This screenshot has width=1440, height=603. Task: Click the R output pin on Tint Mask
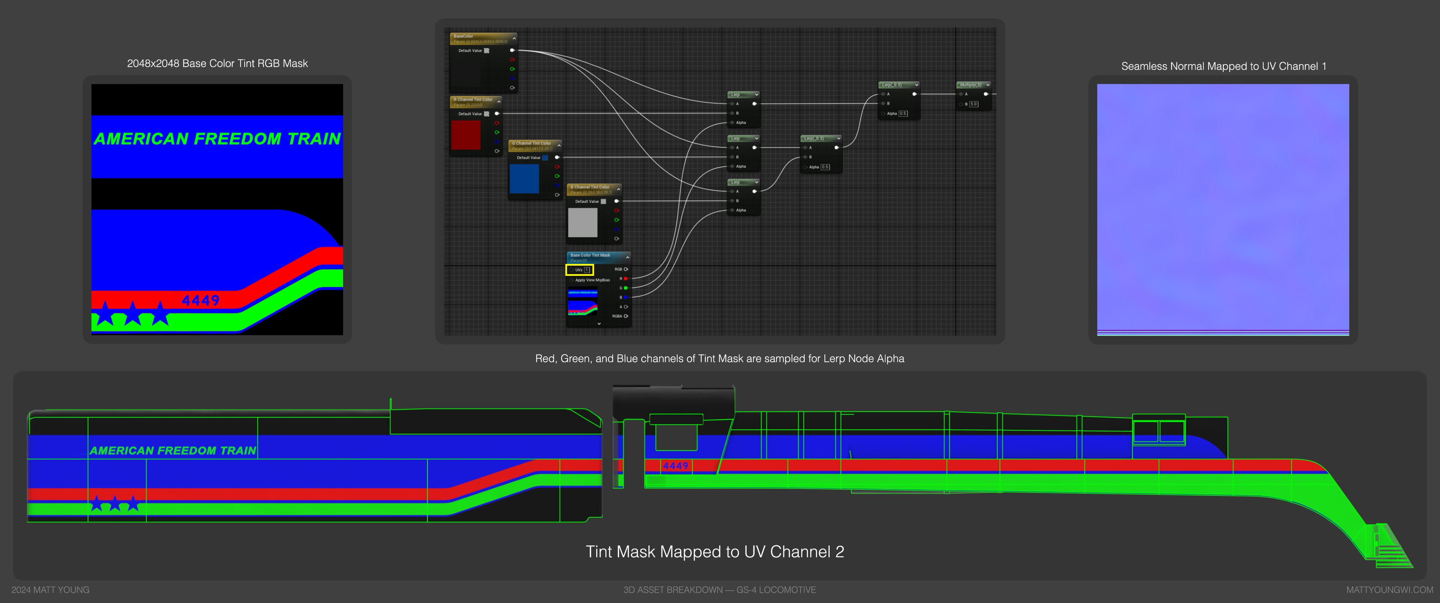coord(625,279)
